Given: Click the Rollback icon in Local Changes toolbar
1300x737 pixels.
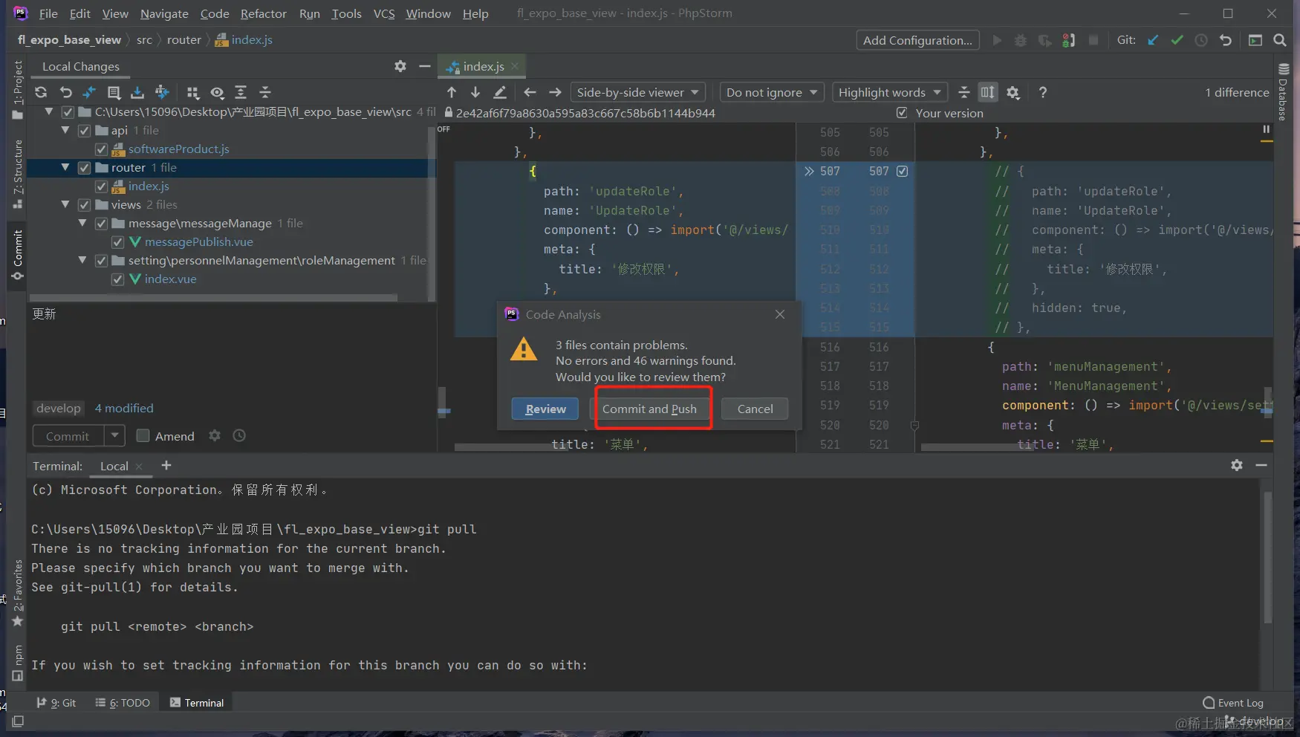Looking at the screenshot, I should (x=66, y=92).
